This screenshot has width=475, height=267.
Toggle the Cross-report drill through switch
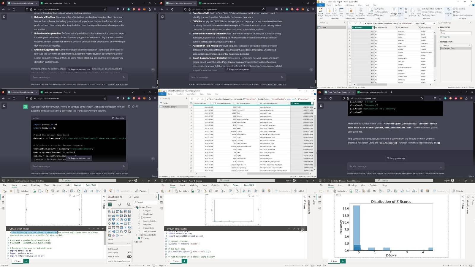coord(129,253)
